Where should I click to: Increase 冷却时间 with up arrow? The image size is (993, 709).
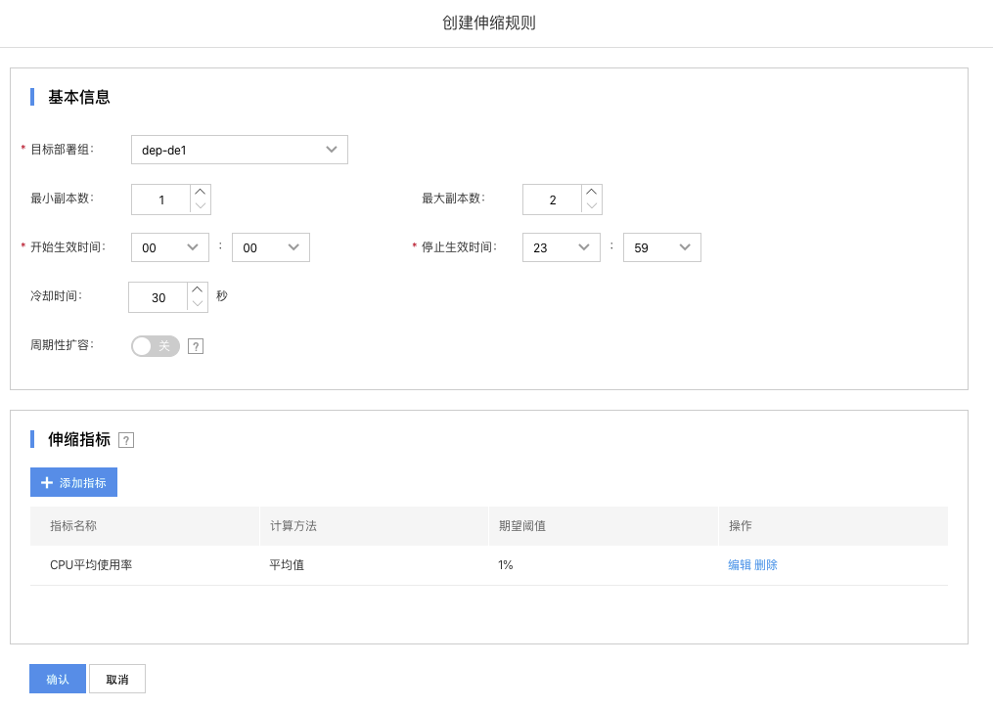(198, 289)
